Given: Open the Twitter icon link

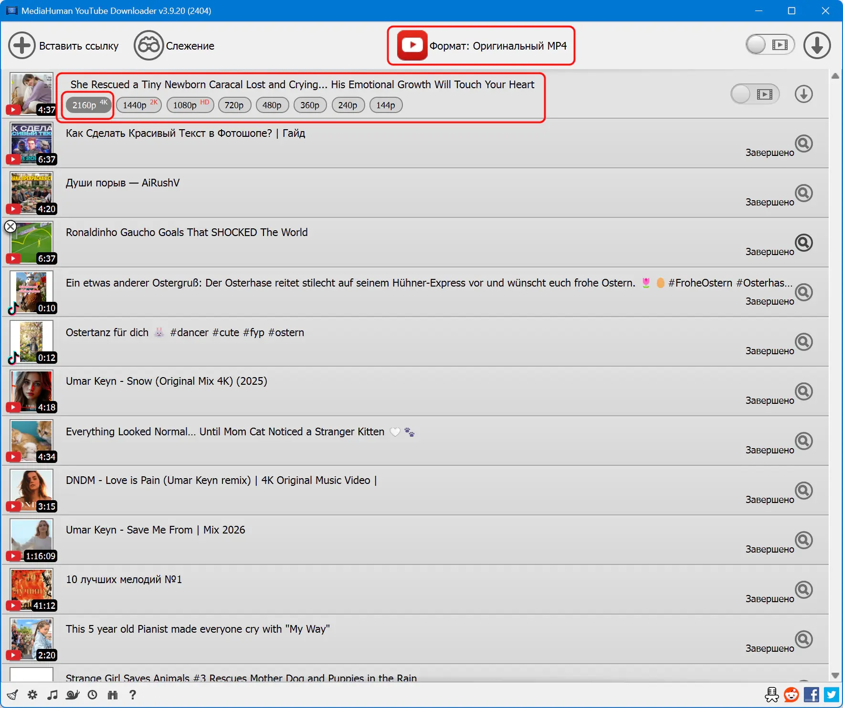Looking at the screenshot, I should [x=831, y=695].
